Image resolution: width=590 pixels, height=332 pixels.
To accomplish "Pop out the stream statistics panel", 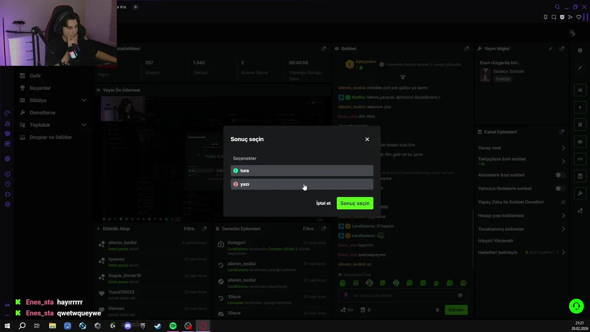I will [x=324, y=48].
